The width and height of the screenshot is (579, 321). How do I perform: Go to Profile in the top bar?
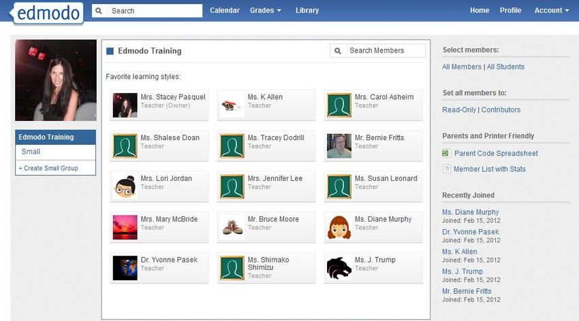[x=510, y=10]
